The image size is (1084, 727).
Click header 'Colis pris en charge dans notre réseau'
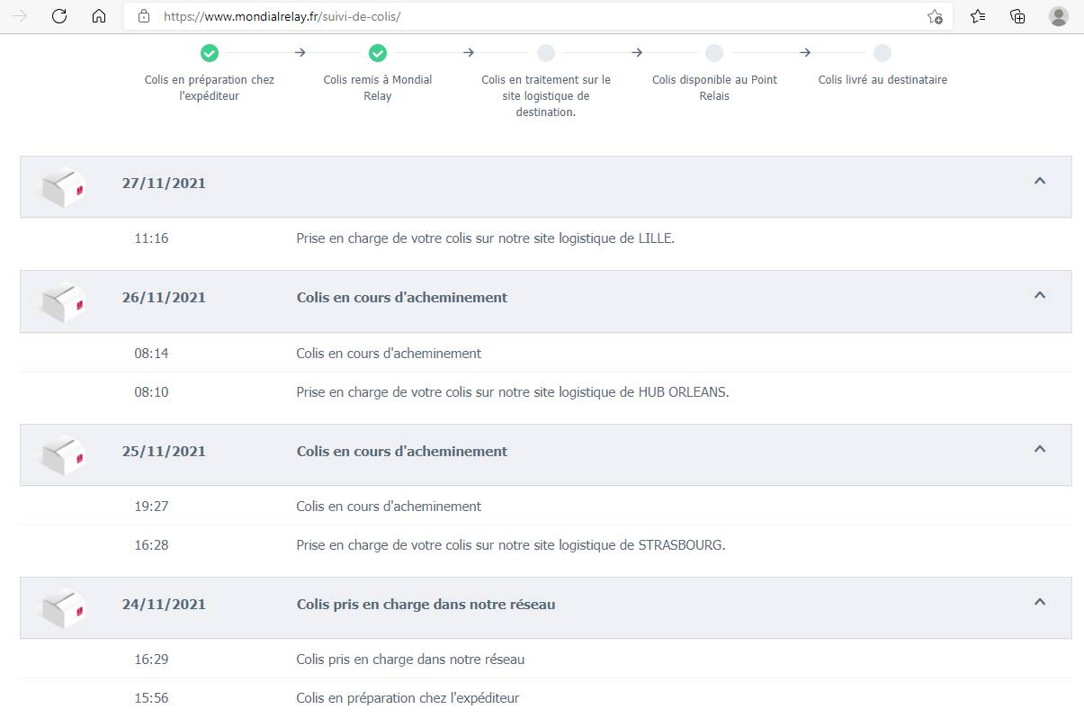pos(426,605)
